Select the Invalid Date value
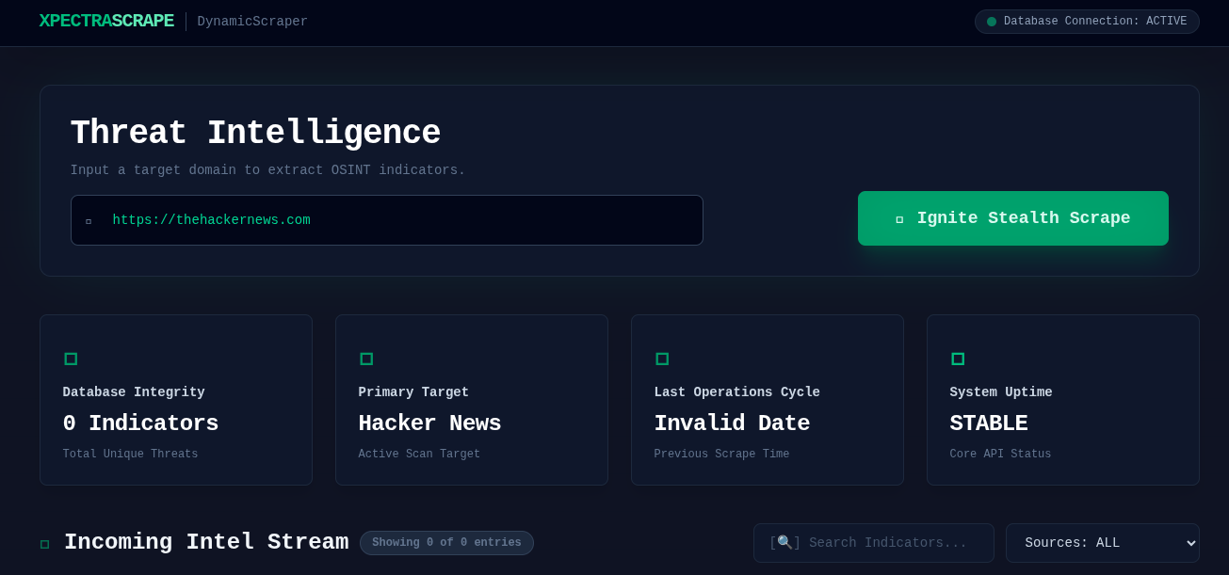 tap(732, 423)
